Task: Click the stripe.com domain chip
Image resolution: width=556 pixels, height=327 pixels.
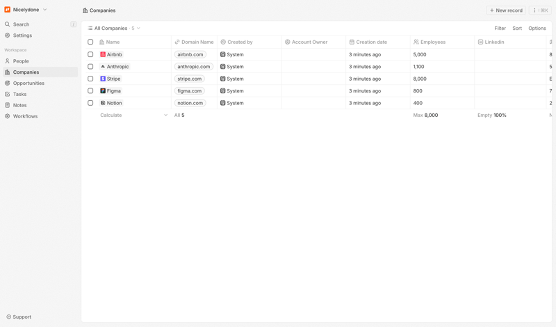Action: click(189, 79)
